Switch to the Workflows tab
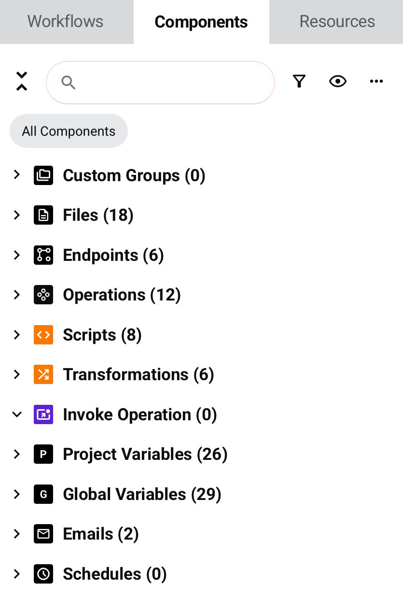The width and height of the screenshot is (403, 599). coord(66,22)
